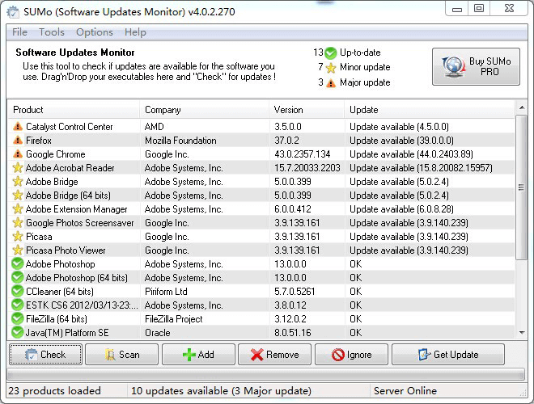Select the star icon for Adobe Extension Manager
The image size is (534, 404).
(x=18, y=208)
